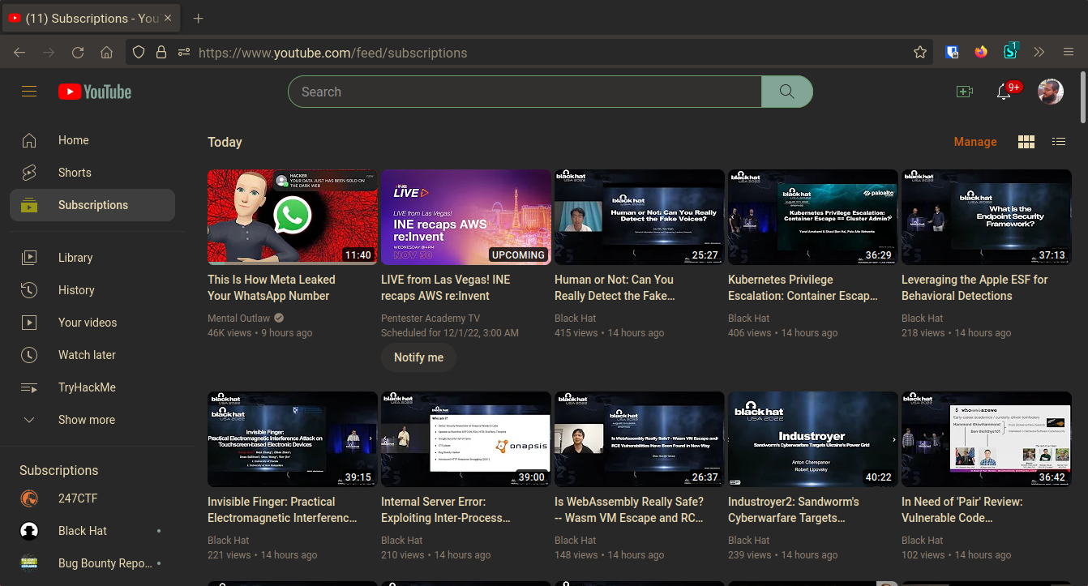The image size is (1088, 586).
Task: Open the account avatar menu
Action: point(1051,92)
